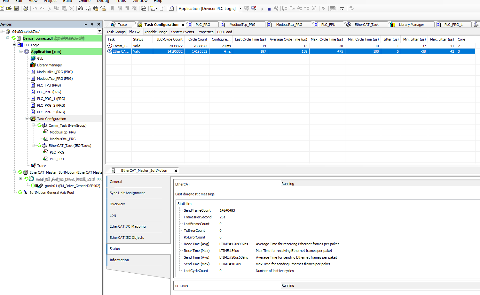Close the EtherCAT_Master_SoftMotion tab
Viewport: 480px width, 295px height.
click(x=176, y=171)
